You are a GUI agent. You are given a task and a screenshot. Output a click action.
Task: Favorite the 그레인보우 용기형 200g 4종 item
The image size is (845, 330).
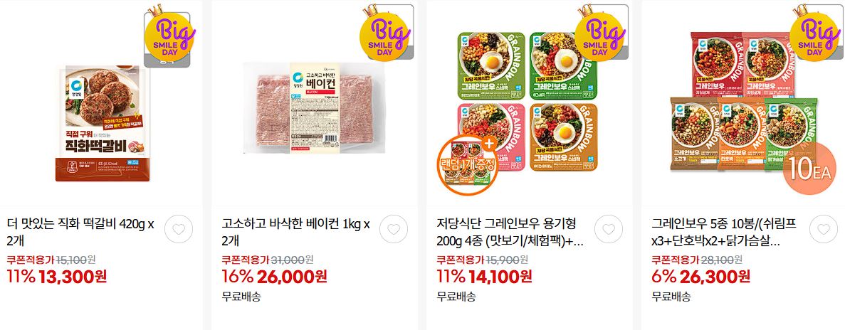(x=609, y=229)
